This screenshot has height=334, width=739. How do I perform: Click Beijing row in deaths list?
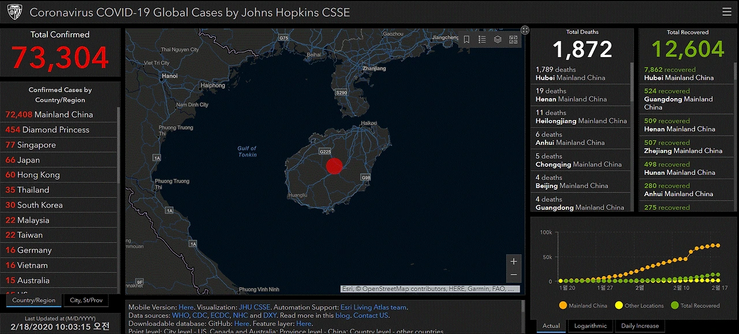click(581, 182)
